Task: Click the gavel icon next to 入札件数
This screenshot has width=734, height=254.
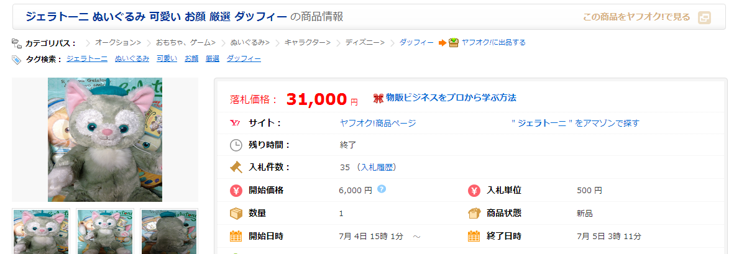Action: [x=236, y=167]
